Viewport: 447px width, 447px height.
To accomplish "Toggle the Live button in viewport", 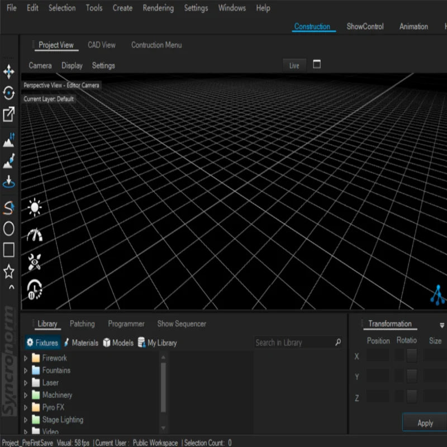I will pyautogui.click(x=294, y=65).
